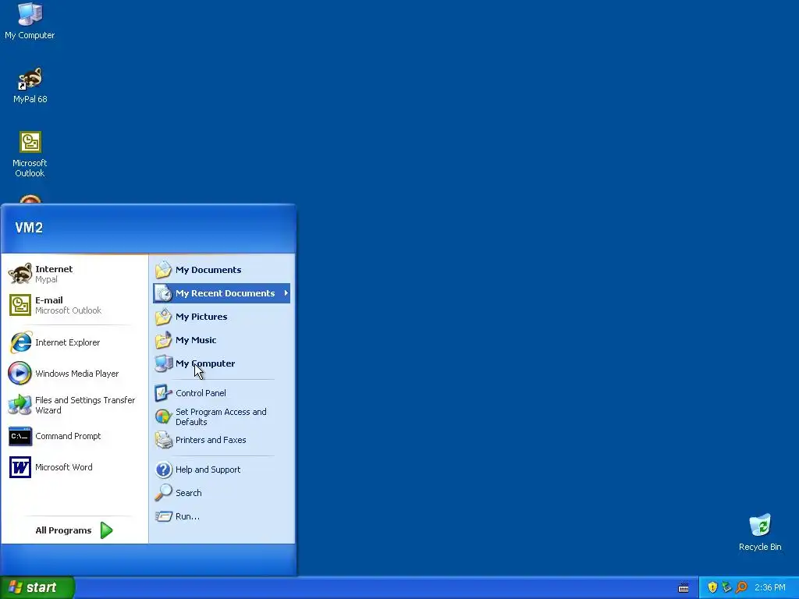Open the Recycle Bin
Image resolution: width=799 pixels, height=599 pixels.
coord(760,532)
